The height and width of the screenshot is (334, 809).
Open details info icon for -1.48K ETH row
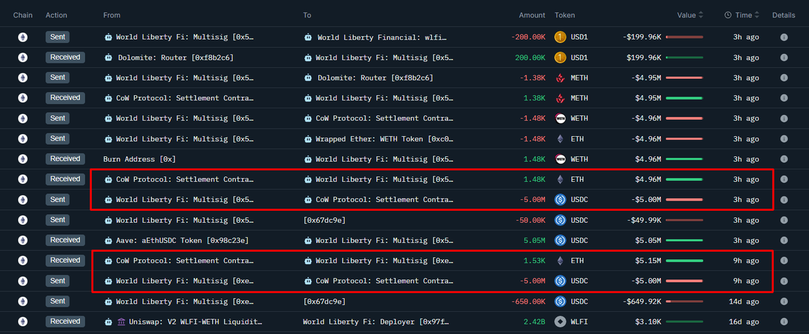(x=784, y=139)
